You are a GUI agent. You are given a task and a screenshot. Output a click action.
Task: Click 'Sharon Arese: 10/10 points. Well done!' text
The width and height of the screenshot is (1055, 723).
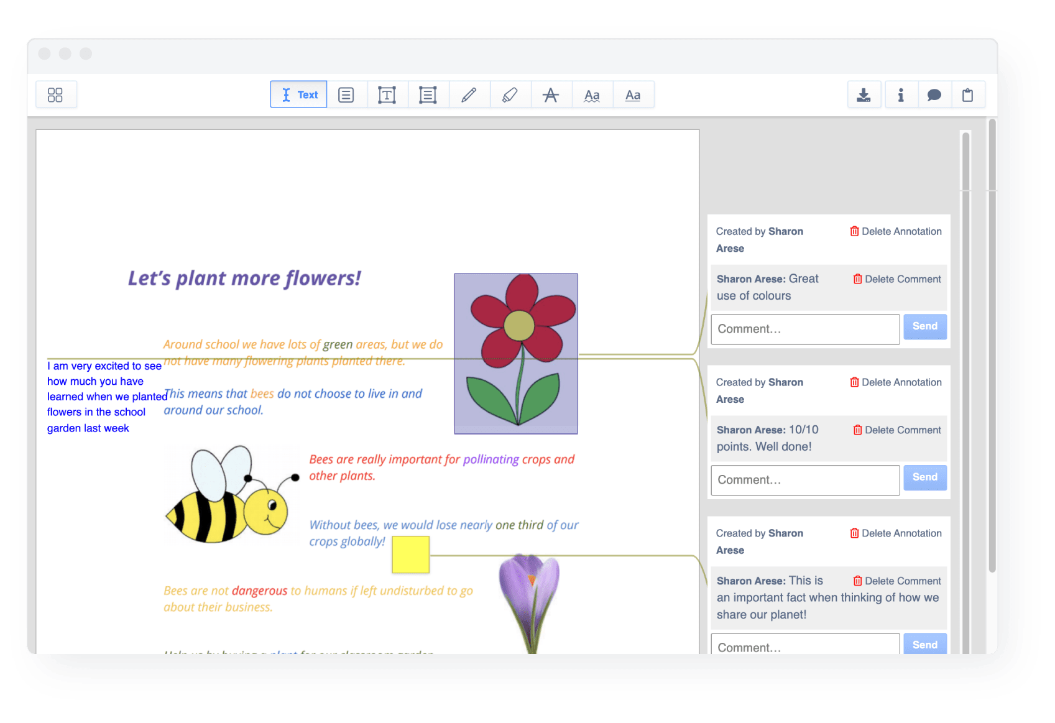pos(768,438)
